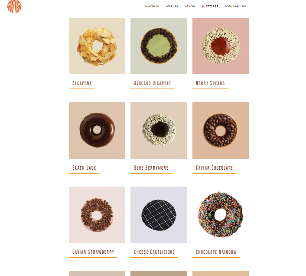Select the Berry Spears donut image
Viewport: 306px width, 276px height.
click(x=221, y=46)
